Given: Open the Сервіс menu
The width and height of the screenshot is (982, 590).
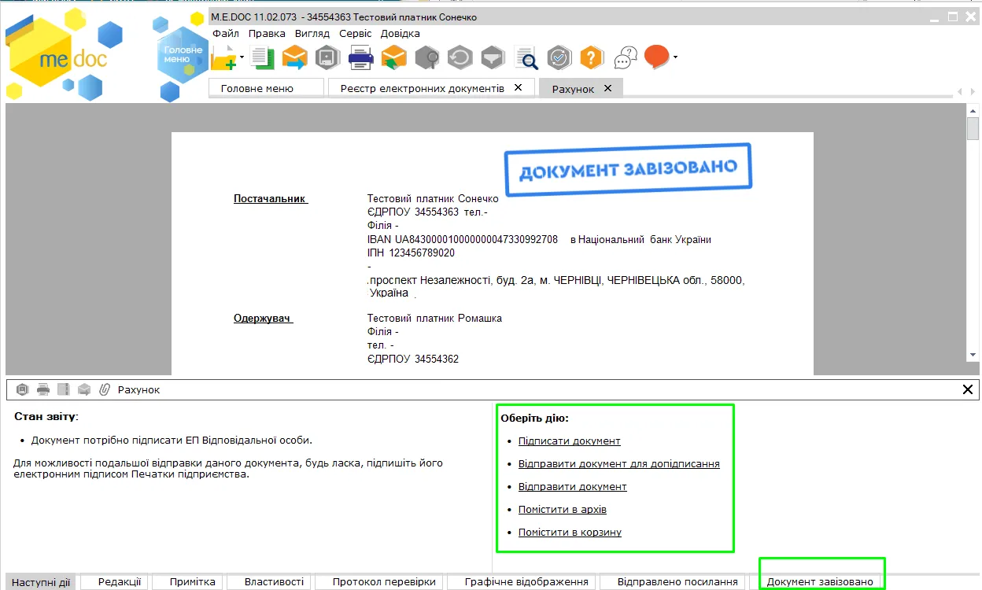Looking at the screenshot, I should 356,34.
